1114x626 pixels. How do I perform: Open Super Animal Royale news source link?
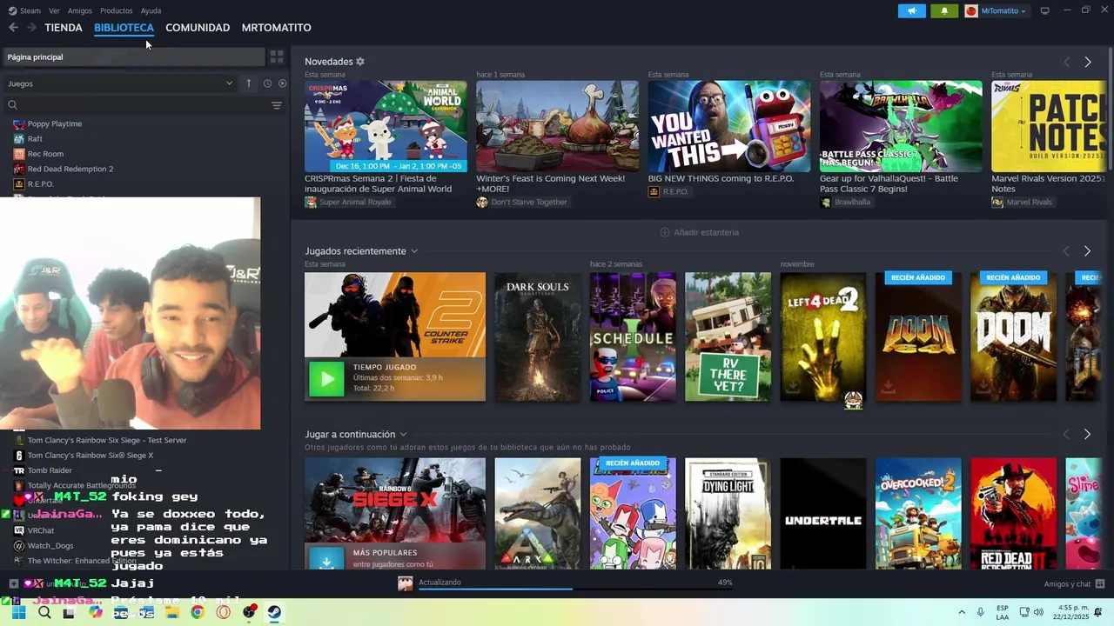click(x=348, y=203)
